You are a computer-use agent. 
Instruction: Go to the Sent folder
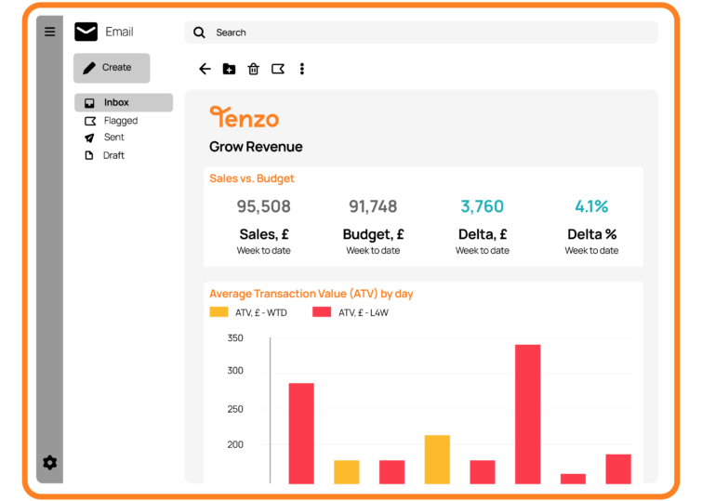coord(113,138)
